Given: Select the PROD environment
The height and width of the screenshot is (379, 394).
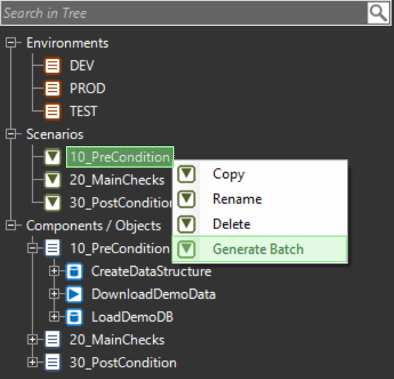Looking at the screenshot, I should coord(87,89).
